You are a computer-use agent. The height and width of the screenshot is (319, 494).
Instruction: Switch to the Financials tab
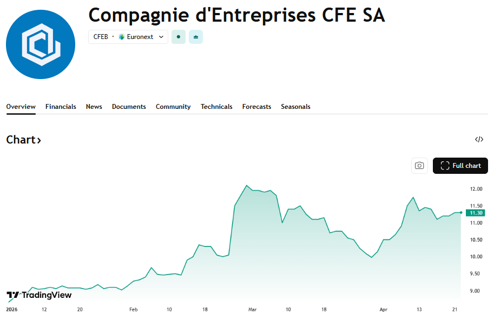coord(61,107)
